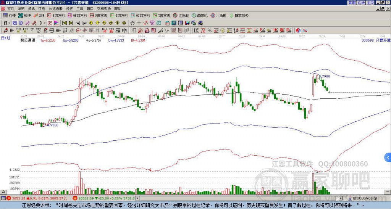391x209 pixels.
Task: Open the 设置 menu
Action: [69, 9]
